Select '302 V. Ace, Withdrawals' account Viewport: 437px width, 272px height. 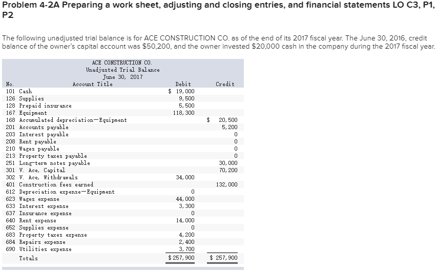tap(42, 178)
